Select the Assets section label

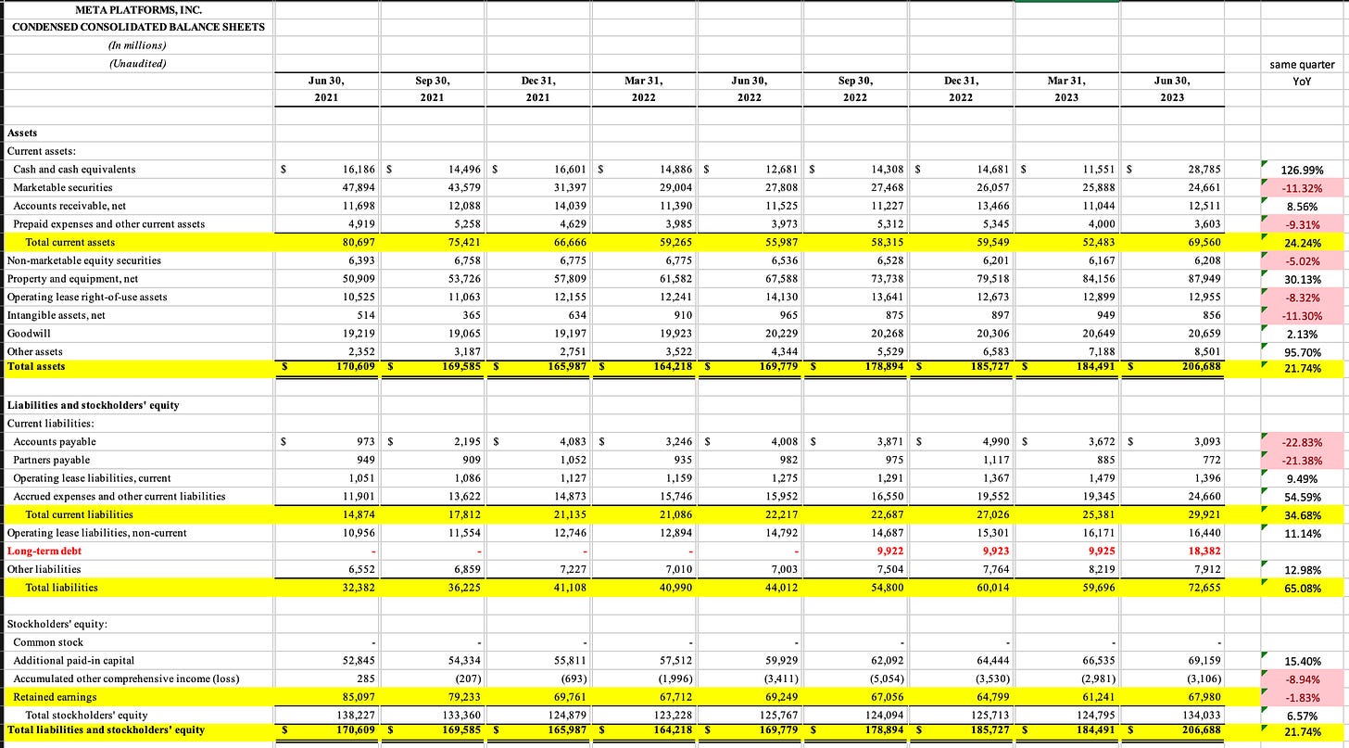(23, 133)
